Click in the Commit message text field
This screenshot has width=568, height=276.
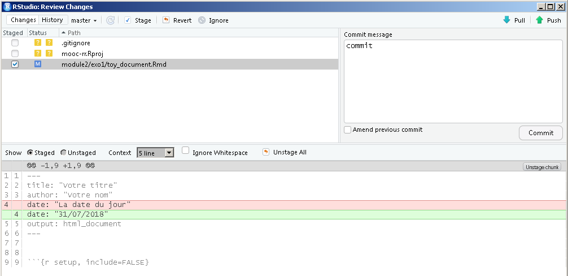[x=453, y=81]
